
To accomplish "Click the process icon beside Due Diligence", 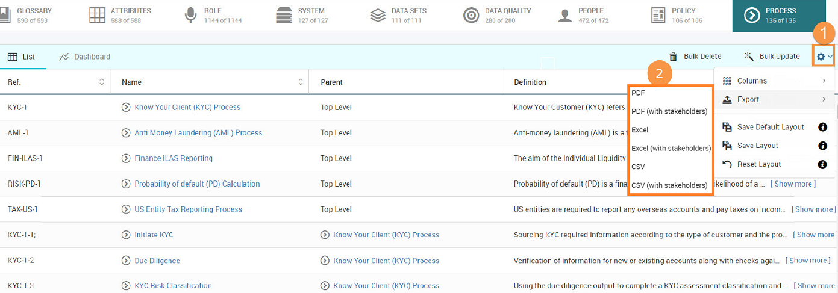I will pyautogui.click(x=126, y=261).
